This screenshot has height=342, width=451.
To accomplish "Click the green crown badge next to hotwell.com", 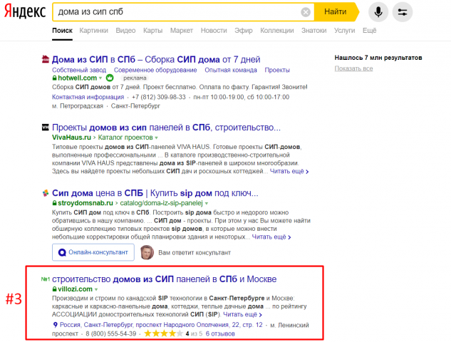I will [x=110, y=78].
